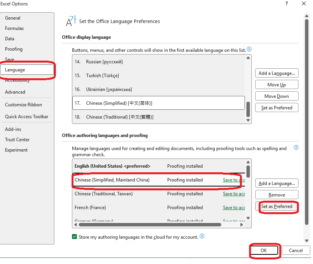Open the Experiment category
The width and height of the screenshot is (313, 264).
click(x=27, y=150)
